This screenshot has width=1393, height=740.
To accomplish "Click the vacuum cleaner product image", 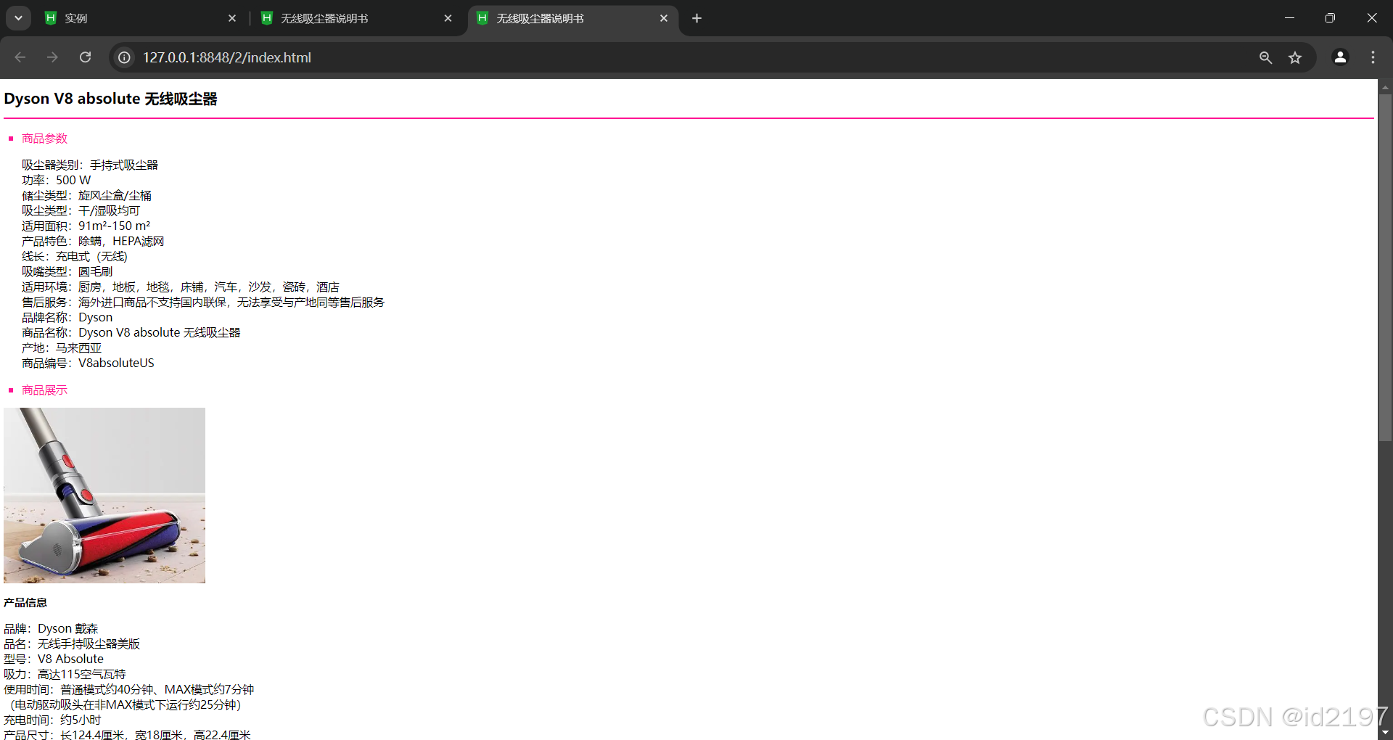I will coord(104,496).
